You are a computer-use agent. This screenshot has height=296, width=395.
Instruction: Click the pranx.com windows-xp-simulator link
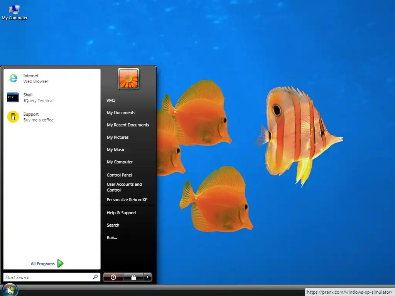tap(349, 292)
